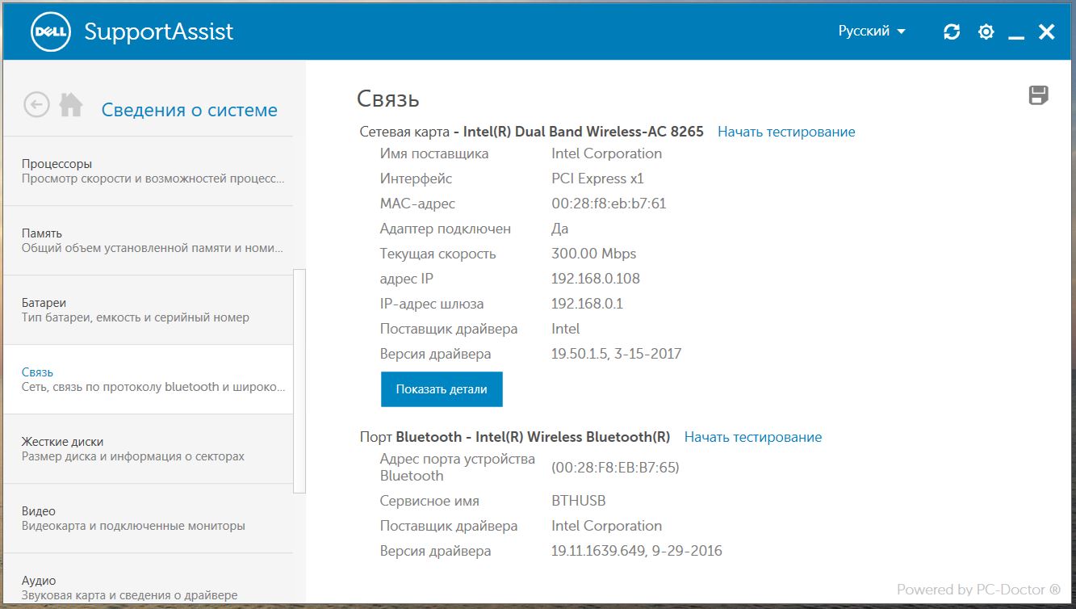The height and width of the screenshot is (609, 1076).
Task: Click the SupportAssist title text
Action: pos(159,32)
